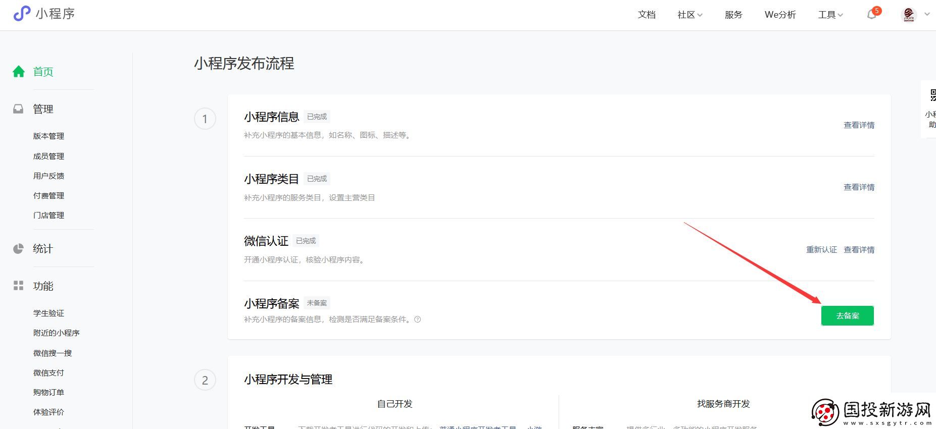Screen dimensions: 936x429
Task: Click the green 去备案 button
Action: pyautogui.click(x=847, y=315)
